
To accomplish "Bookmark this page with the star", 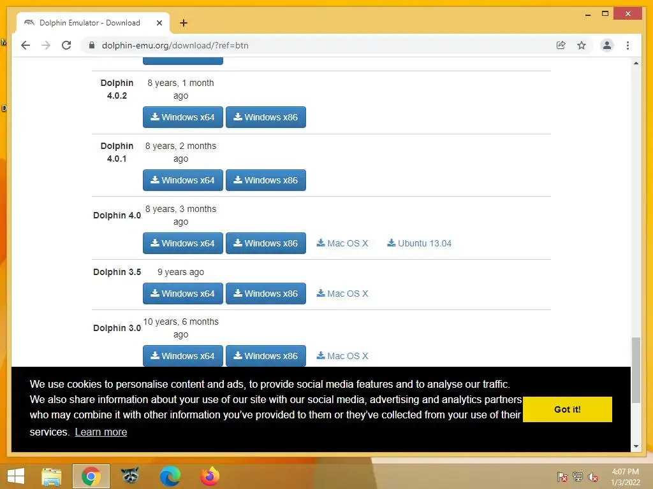I will (582, 45).
